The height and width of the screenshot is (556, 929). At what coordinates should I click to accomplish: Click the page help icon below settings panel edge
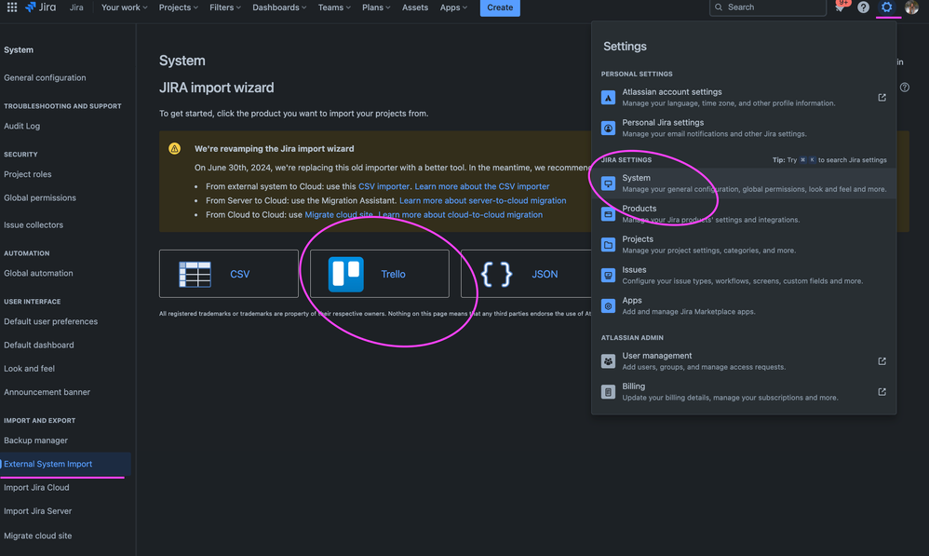[x=905, y=88]
